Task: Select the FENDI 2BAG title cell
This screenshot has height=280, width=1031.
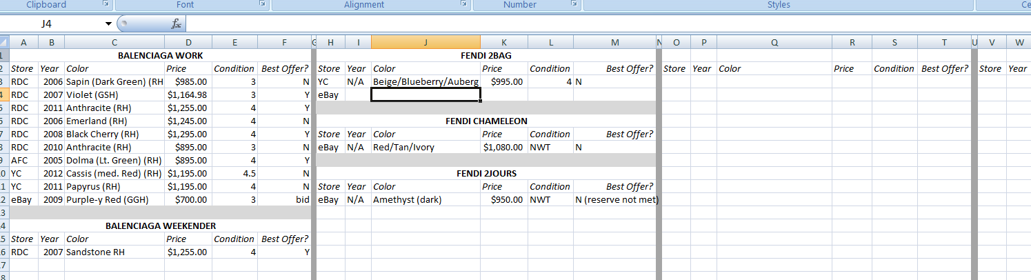Action: [486, 55]
